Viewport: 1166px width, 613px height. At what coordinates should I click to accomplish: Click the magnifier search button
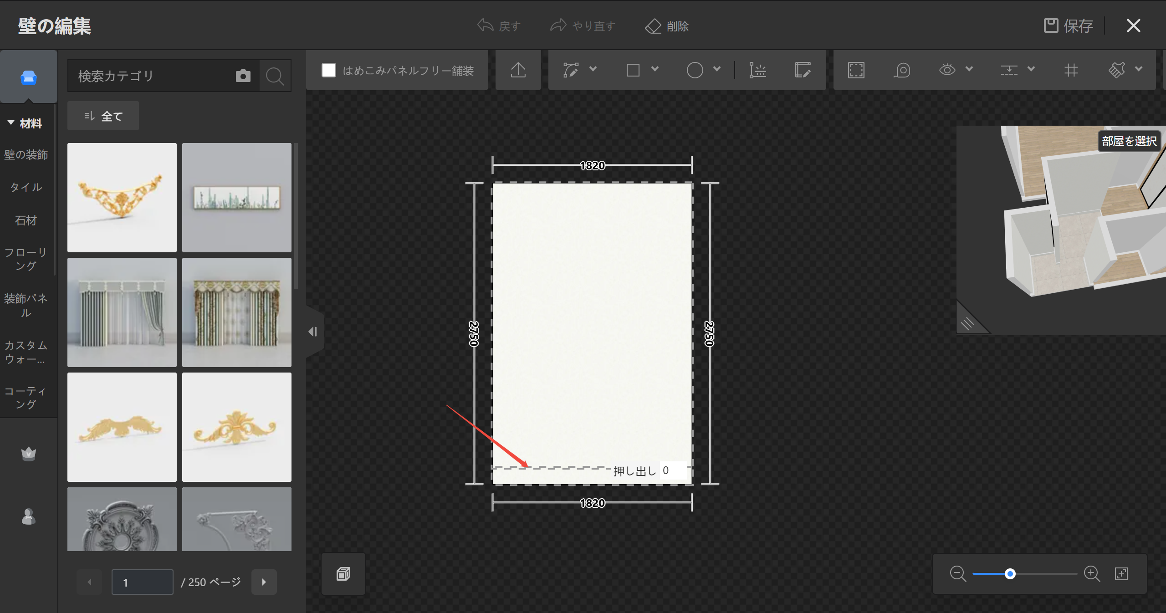click(275, 76)
